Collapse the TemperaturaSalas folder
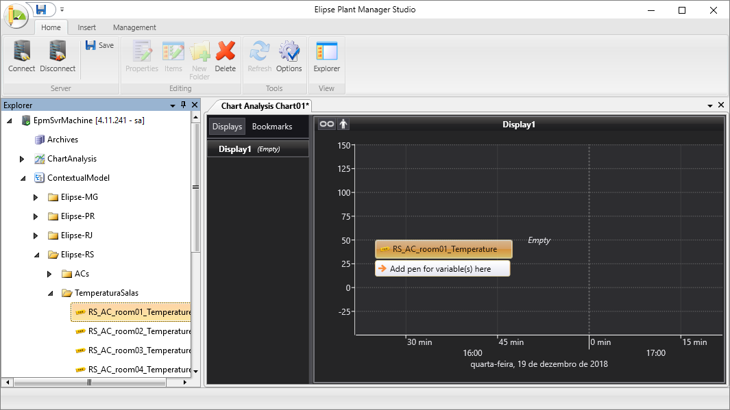The width and height of the screenshot is (730, 410). tap(50, 293)
